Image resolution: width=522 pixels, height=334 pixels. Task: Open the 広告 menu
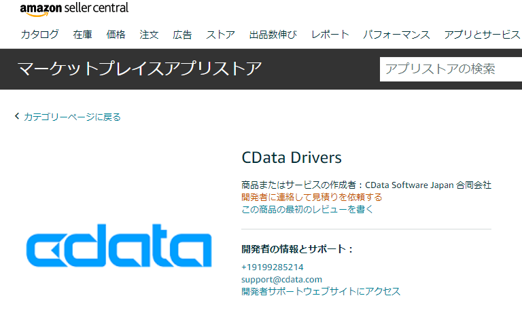[x=182, y=34]
